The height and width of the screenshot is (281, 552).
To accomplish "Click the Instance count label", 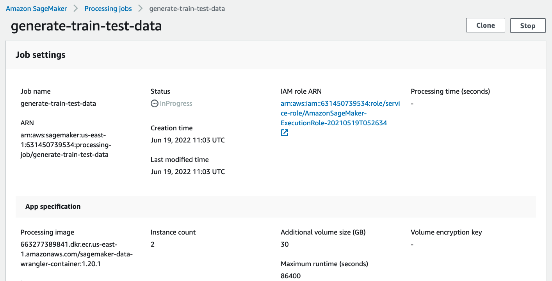I will (173, 232).
